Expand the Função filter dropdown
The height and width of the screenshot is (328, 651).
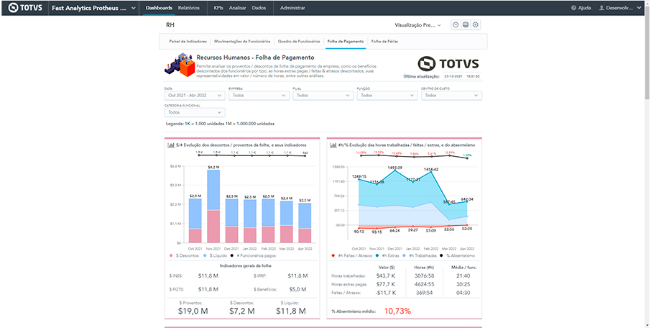pos(387,95)
